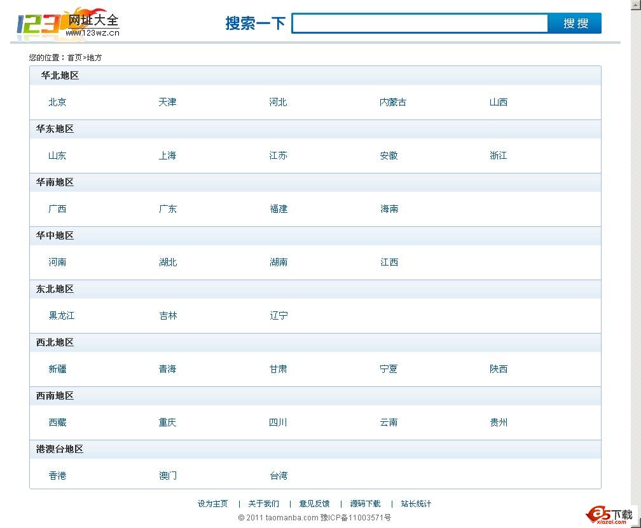Open the 云南 link
The image size is (641, 528).
tap(389, 423)
